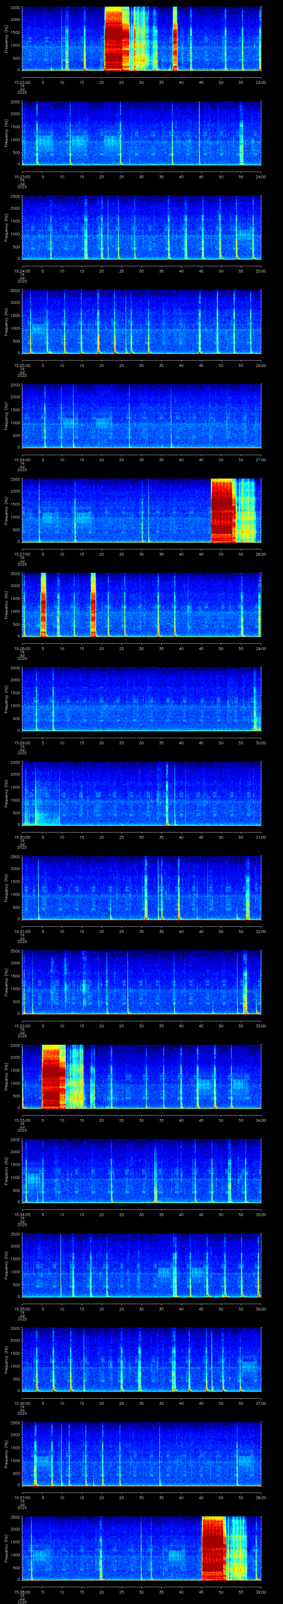Click the 15:30:00 start time label
Screen dimensions: 283x1604
(x=22, y=837)
